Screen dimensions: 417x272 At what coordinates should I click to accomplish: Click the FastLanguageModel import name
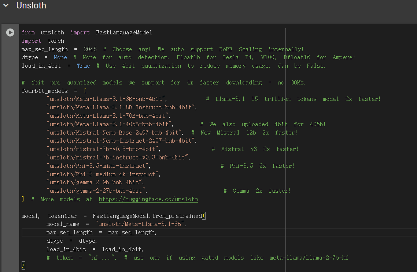click(124, 33)
